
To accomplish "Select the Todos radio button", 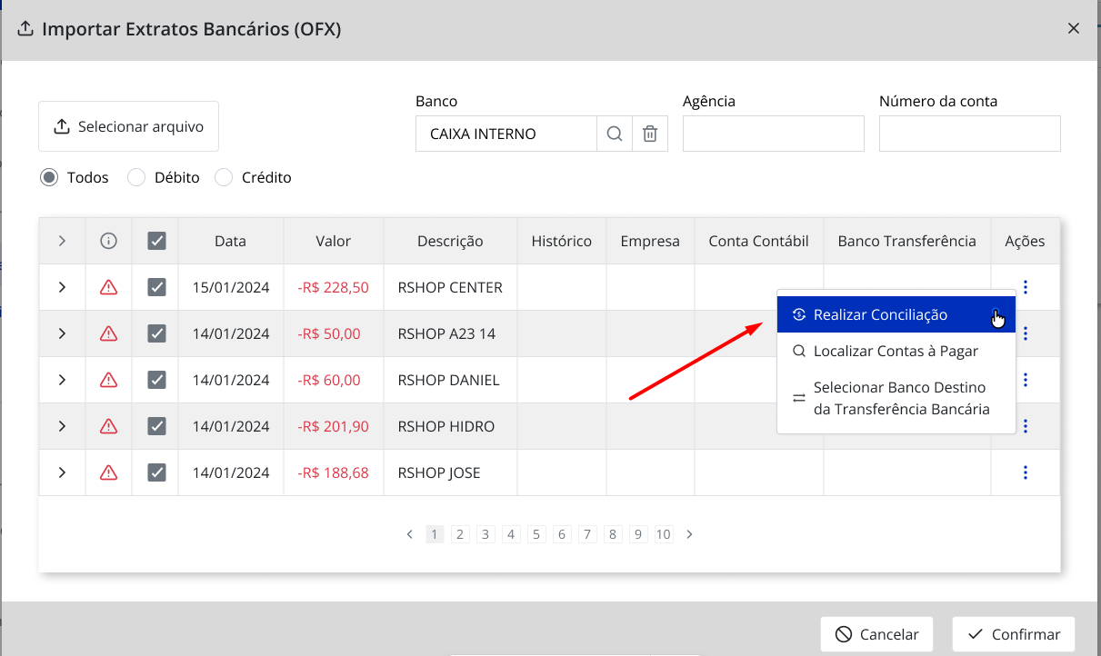I will point(49,177).
